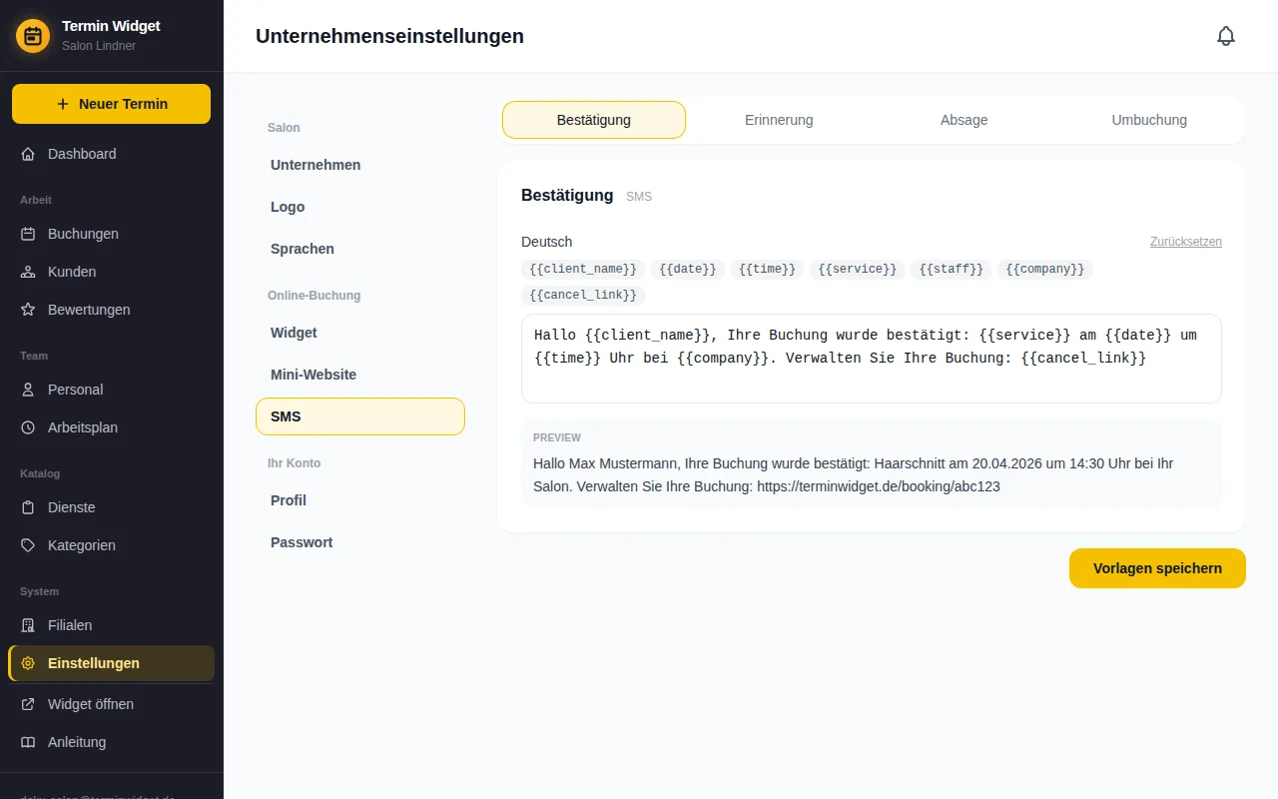1278x799 pixels.
Task: Insert the {{client_name}} placeholder chip
Action: point(583,270)
